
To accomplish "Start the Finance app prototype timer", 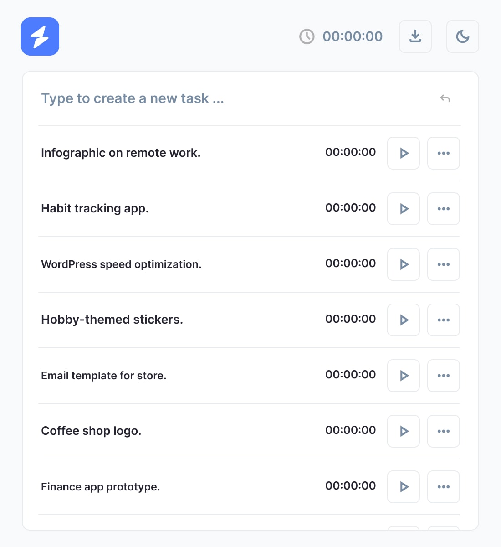I will pos(404,487).
